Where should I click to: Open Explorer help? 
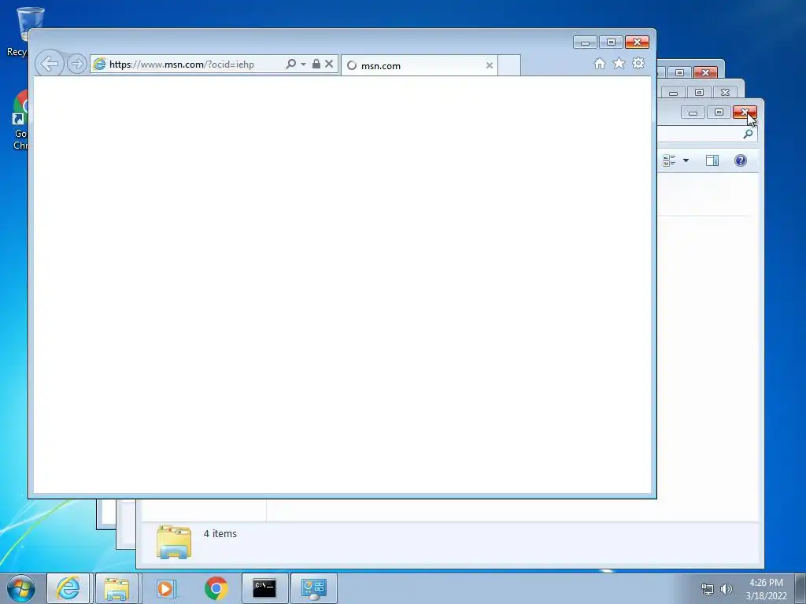(741, 160)
